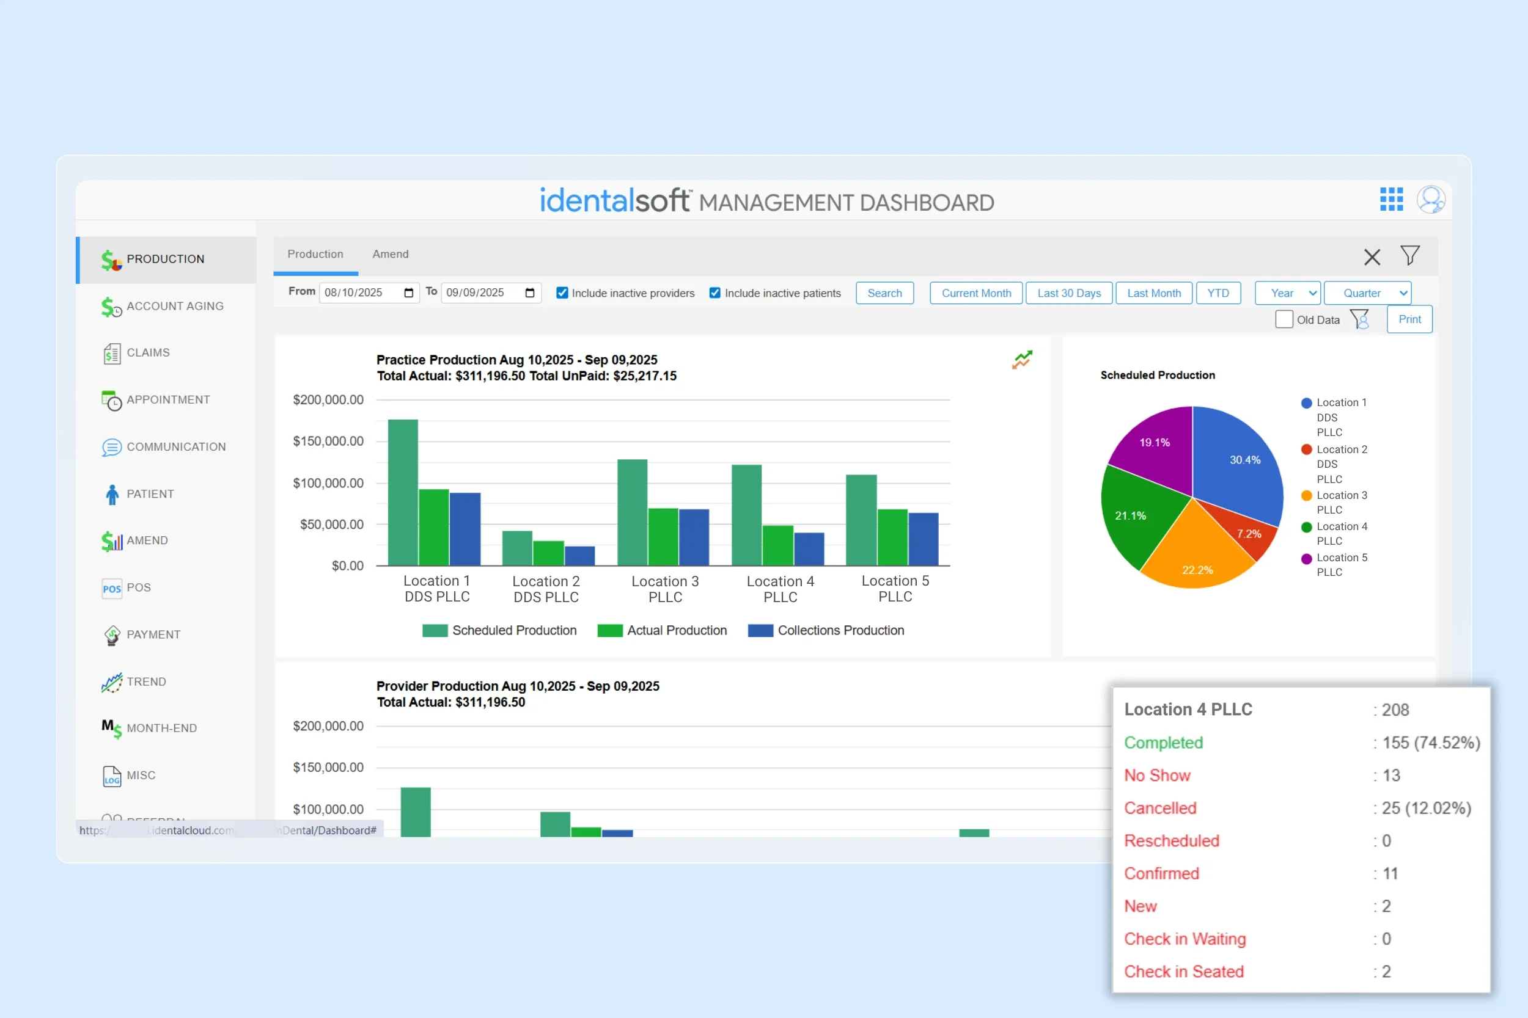Toggle Include inactive providers checkbox

coord(562,293)
